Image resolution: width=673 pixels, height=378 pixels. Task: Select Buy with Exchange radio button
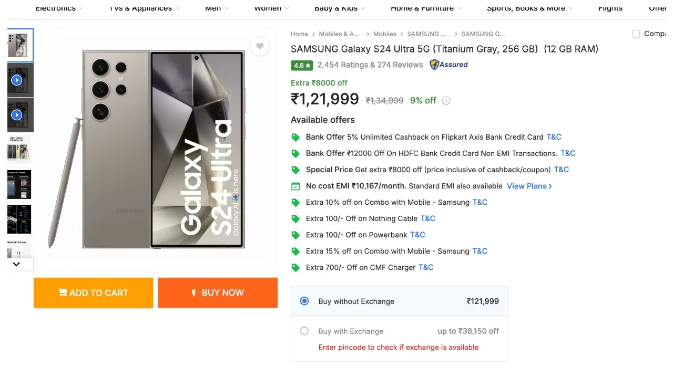click(304, 331)
